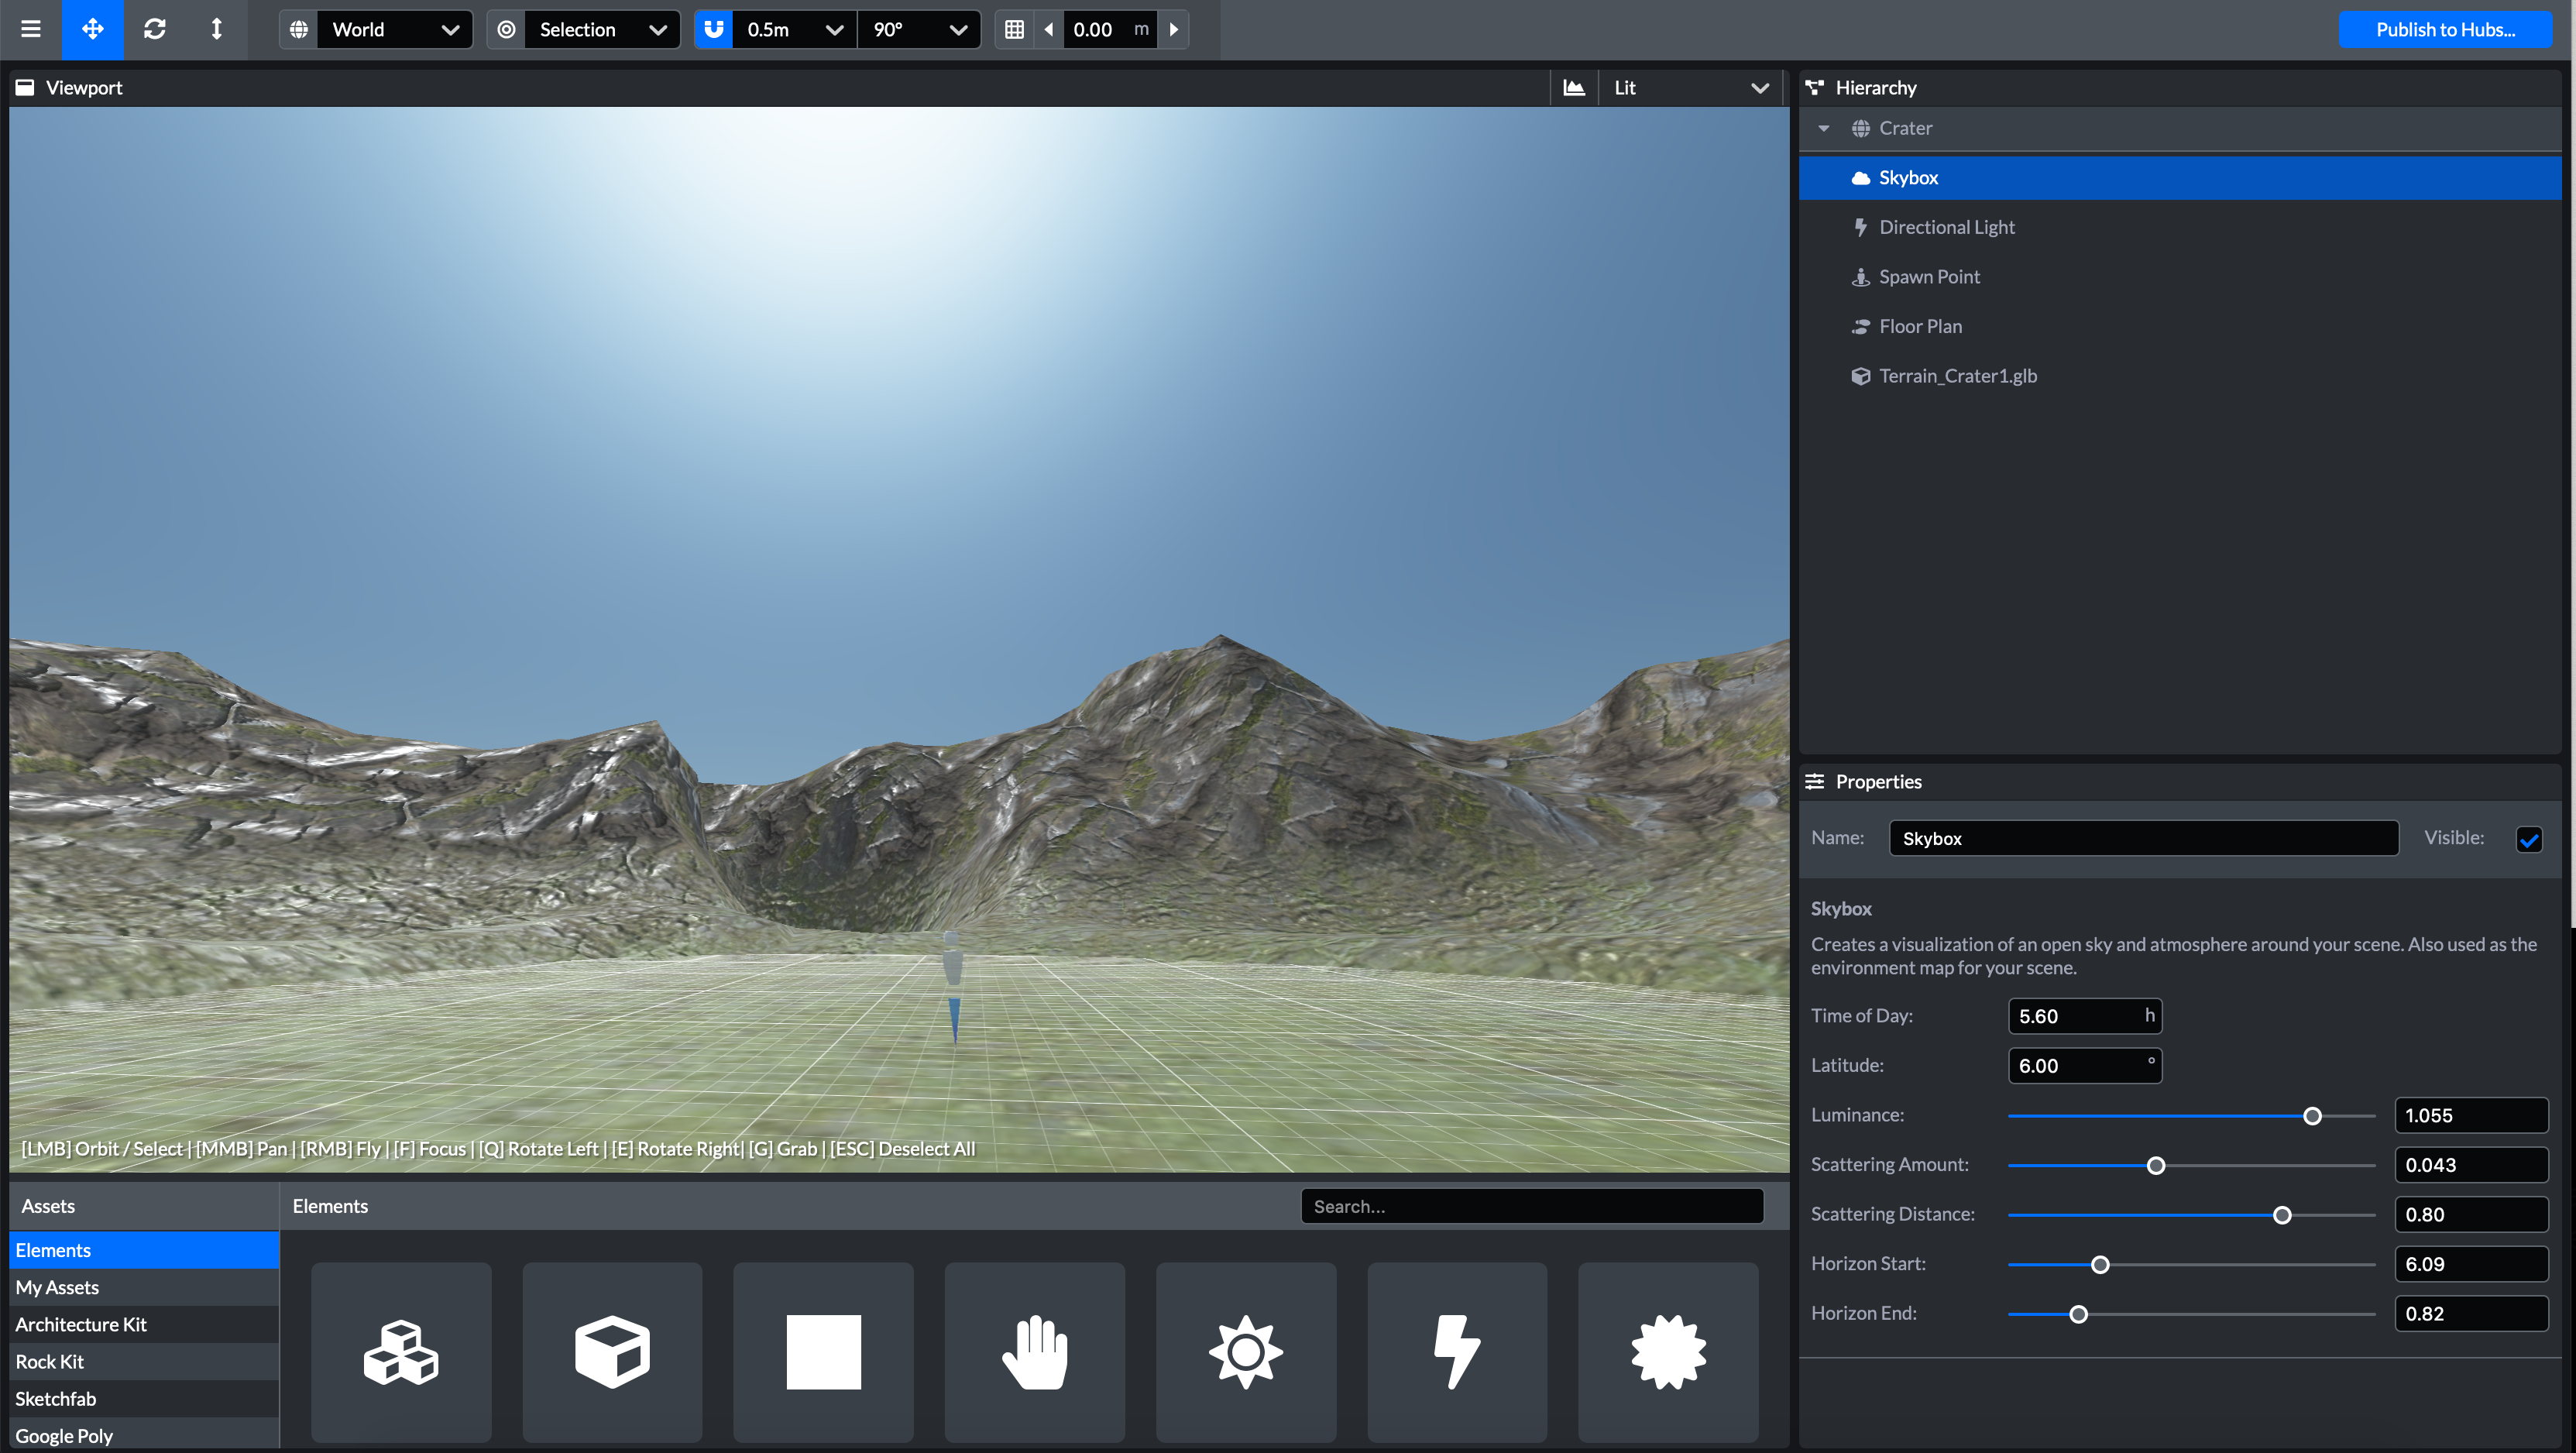Add an Ambient Light element
Viewport: 2576px width, 1453px height.
click(x=1245, y=1352)
